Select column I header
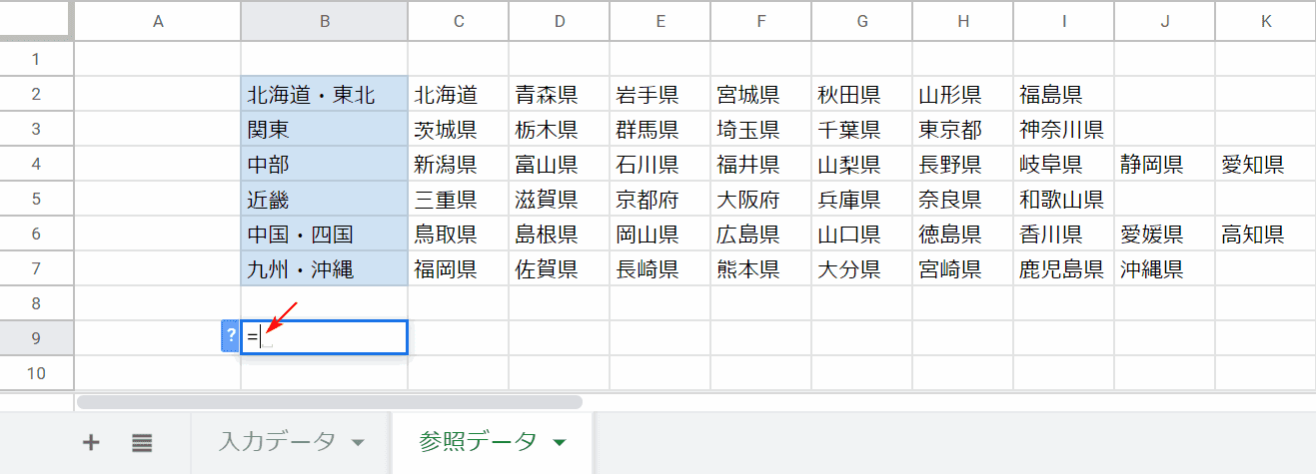 tap(1063, 20)
